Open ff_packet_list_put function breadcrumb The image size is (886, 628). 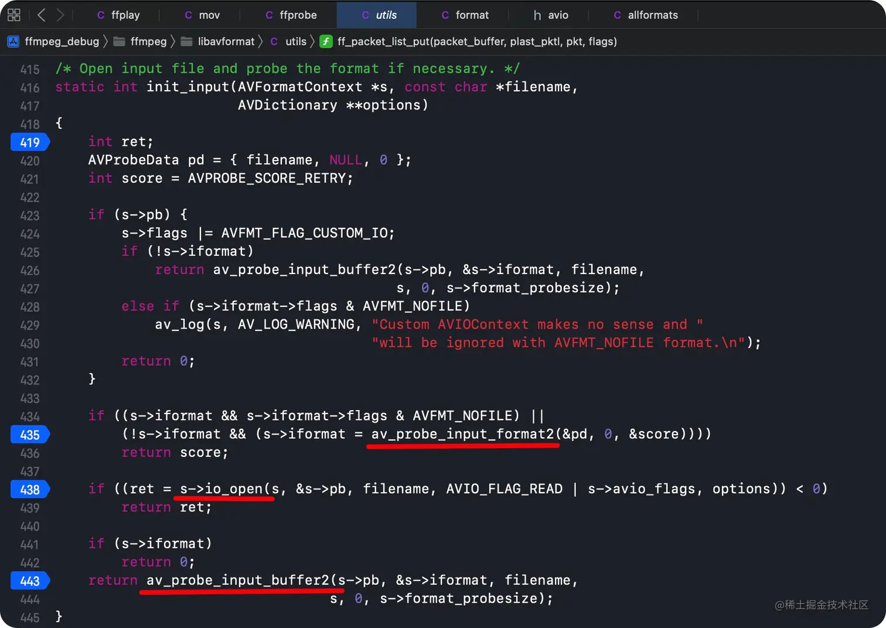coord(477,42)
